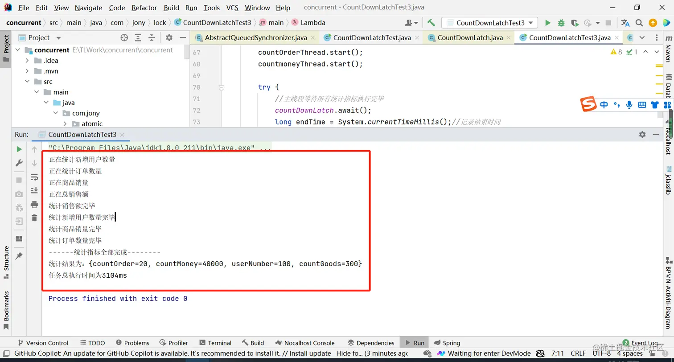Start debugging with the bug icon
The image size is (674, 362).
tap(561, 23)
